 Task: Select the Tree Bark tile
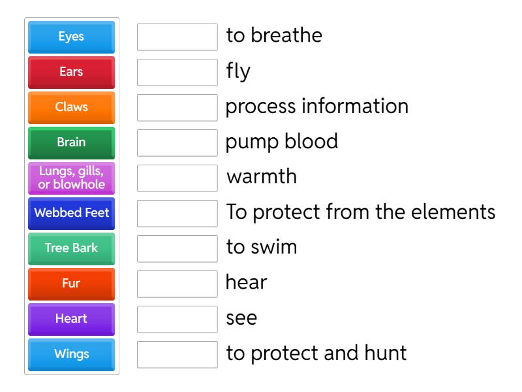tap(71, 248)
